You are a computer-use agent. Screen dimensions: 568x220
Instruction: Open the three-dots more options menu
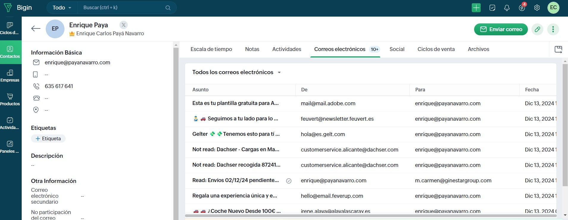click(x=553, y=29)
